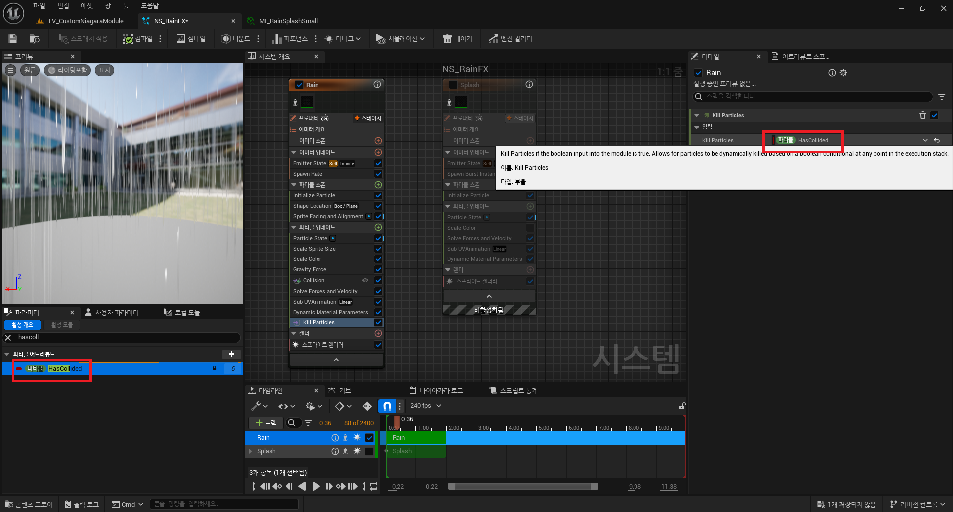Play the timeline simulation

pyautogui.click(x=316, y=486)
